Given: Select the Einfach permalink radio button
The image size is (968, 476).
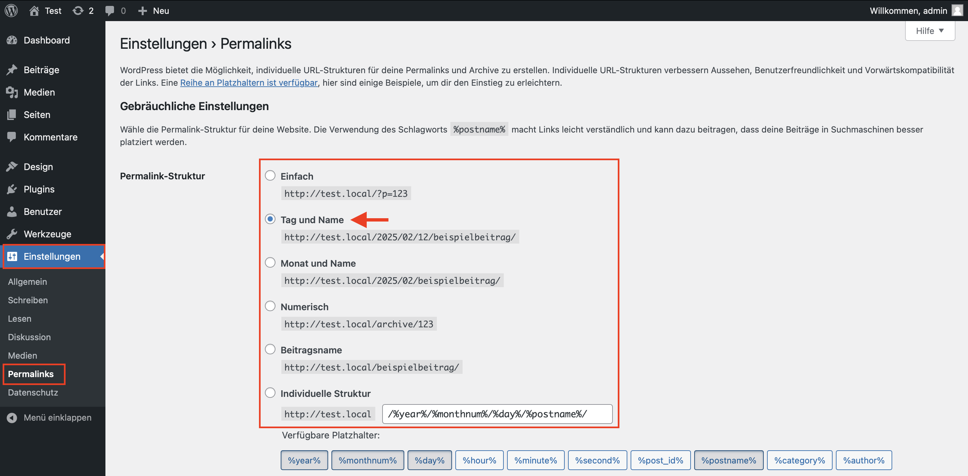Looking at the screenshot, I should pyautogui.click(x=270, y=176).
